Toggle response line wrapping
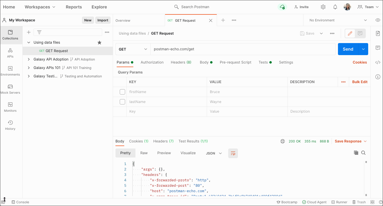This screenshot has height=206, width=383. [233, 153]
